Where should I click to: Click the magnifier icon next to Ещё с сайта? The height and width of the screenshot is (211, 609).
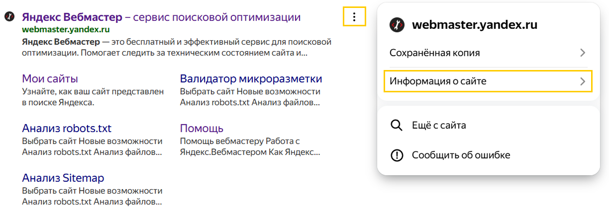[x=397, y=126]
